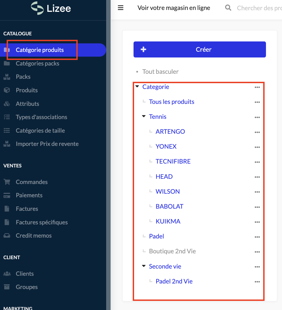Select YONEX subcategory

point(166,146)
